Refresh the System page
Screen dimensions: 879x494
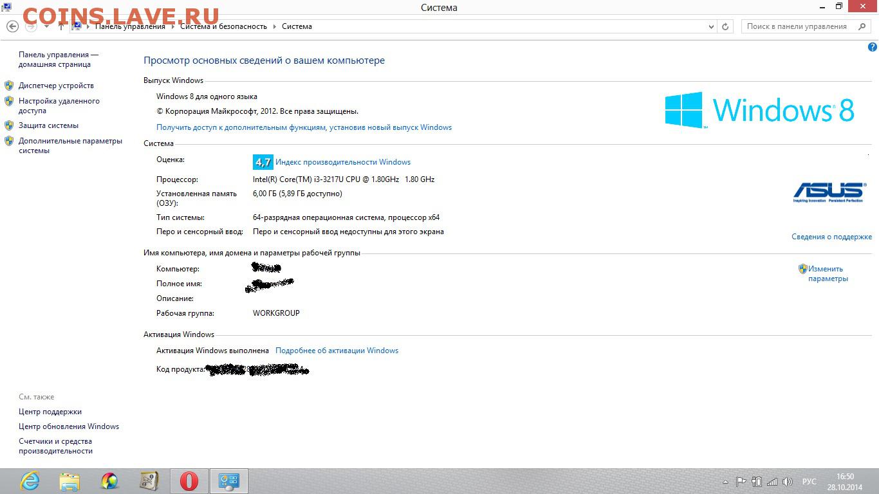tap(725, 26)
